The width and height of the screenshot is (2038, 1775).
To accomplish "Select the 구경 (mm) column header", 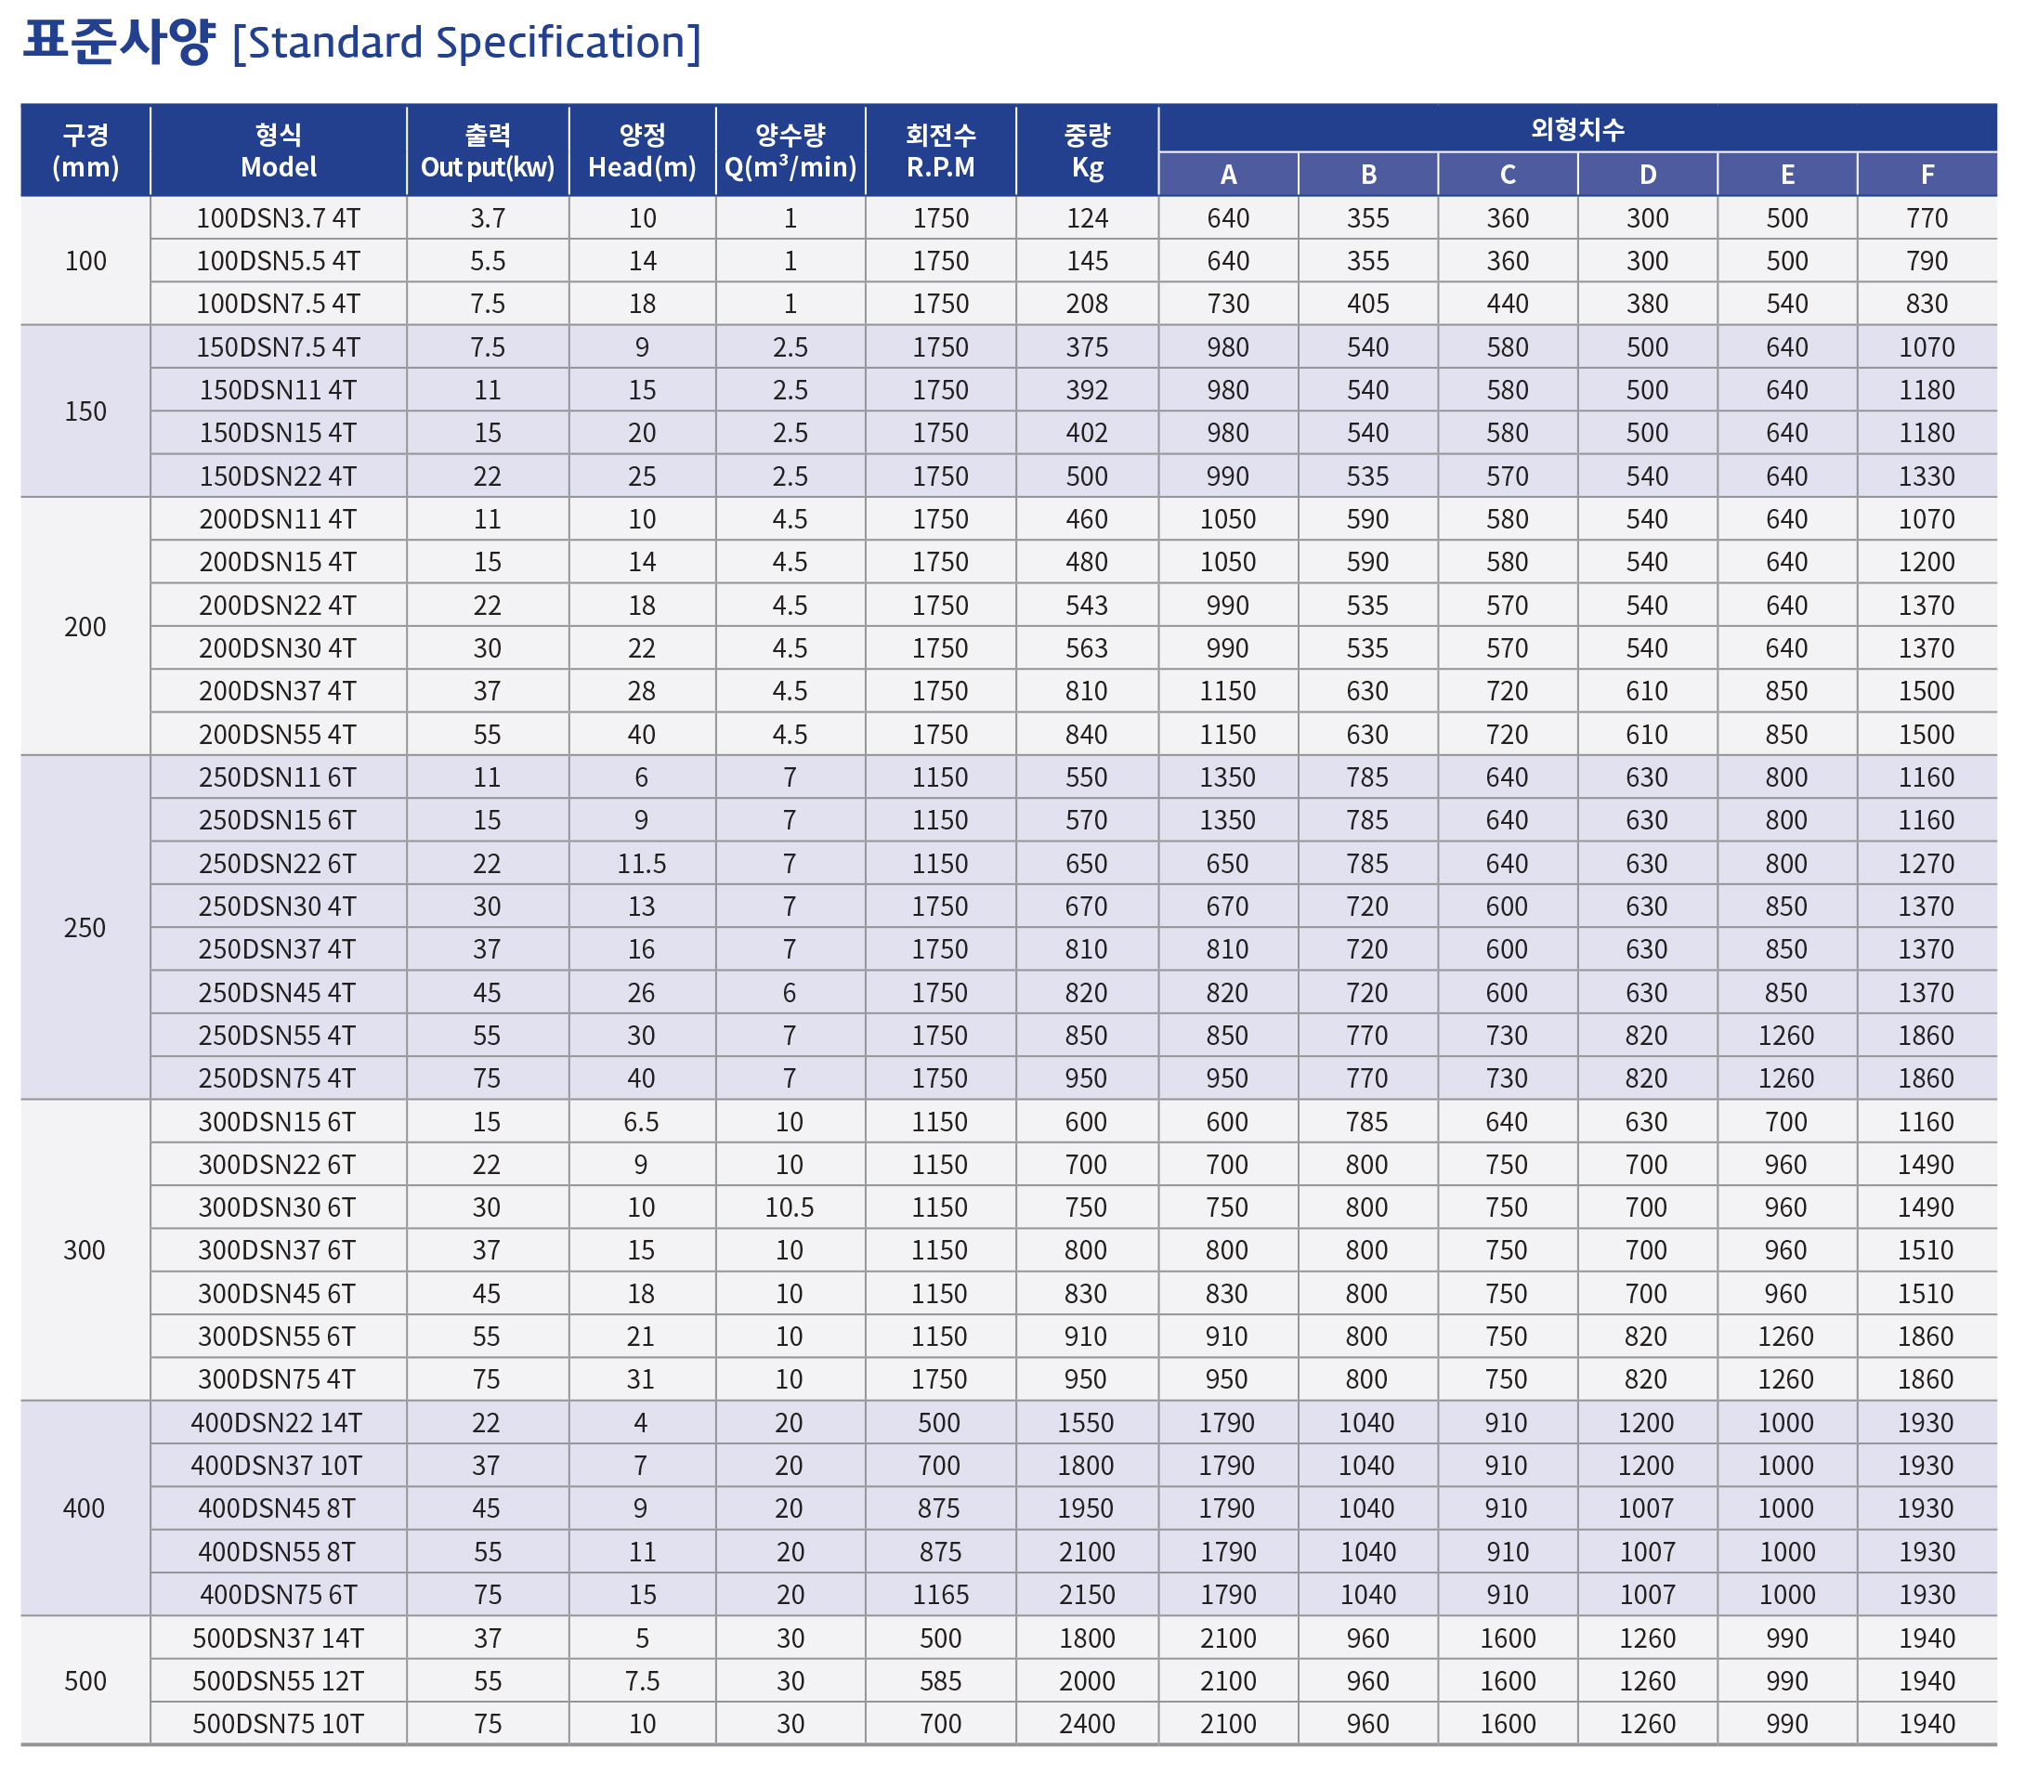I will (85, 150).
